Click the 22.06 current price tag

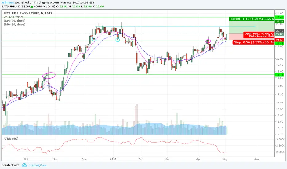click(280, 34)
